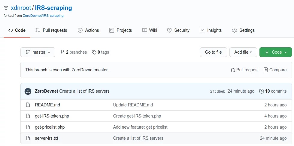294x146 pixels.
Task: View the 2 branches list
Action: [x=74, y=52]
